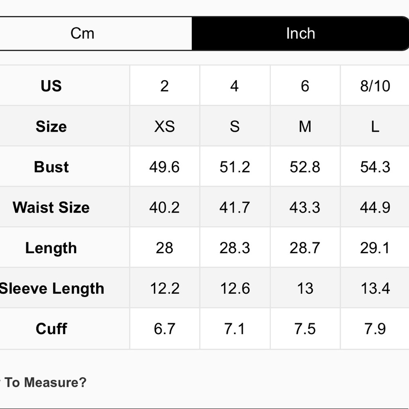Screen dimensions: 409x409
Task: Click the XS size cell
Action: point(164,126)
